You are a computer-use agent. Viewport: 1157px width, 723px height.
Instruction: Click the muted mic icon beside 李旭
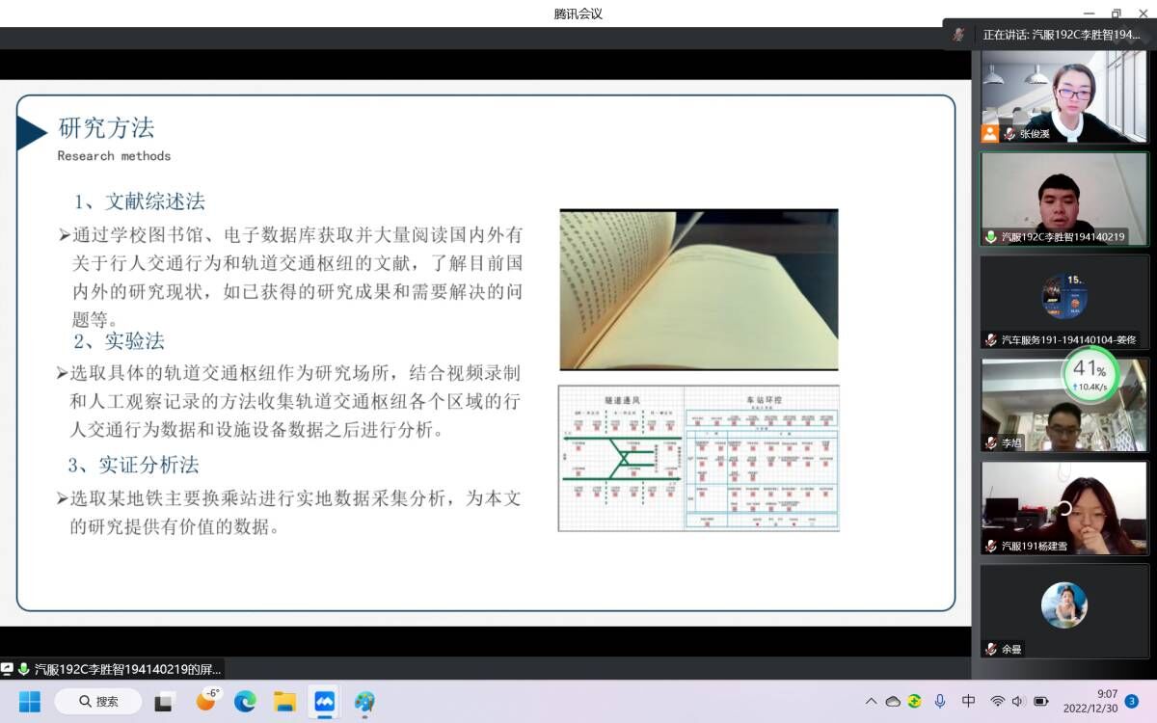point(991,443)
